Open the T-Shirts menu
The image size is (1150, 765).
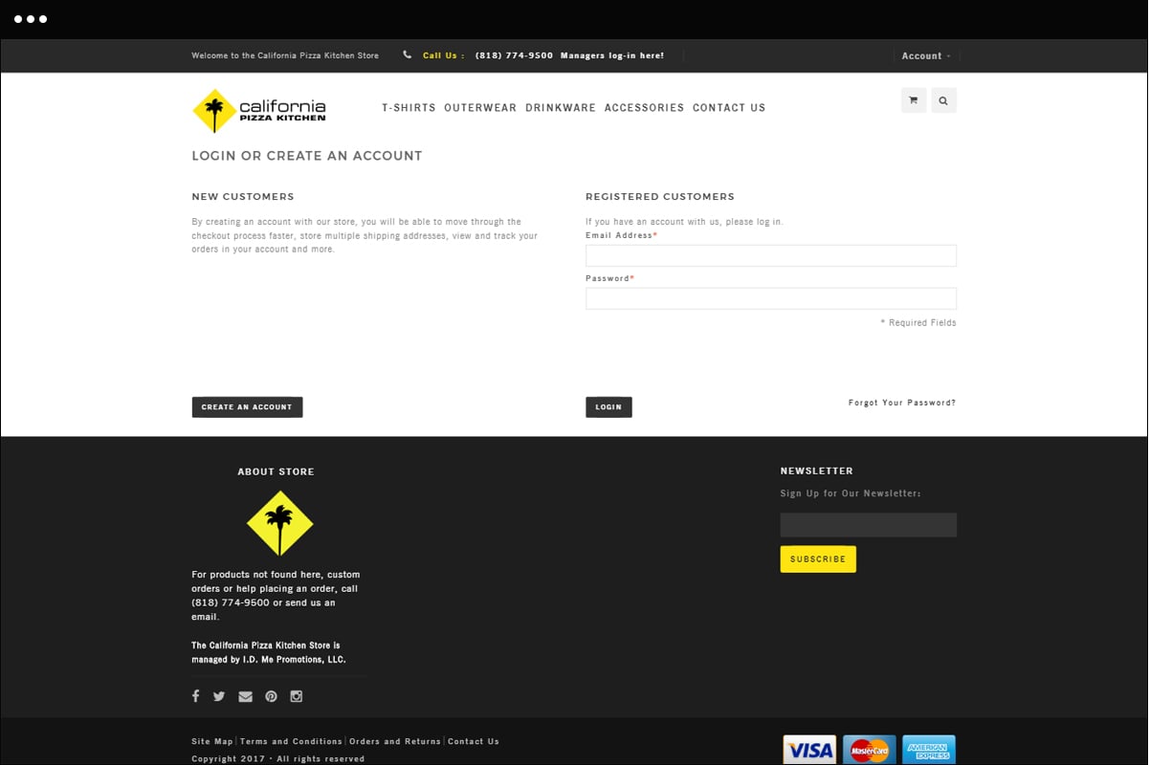click(409, 108)
